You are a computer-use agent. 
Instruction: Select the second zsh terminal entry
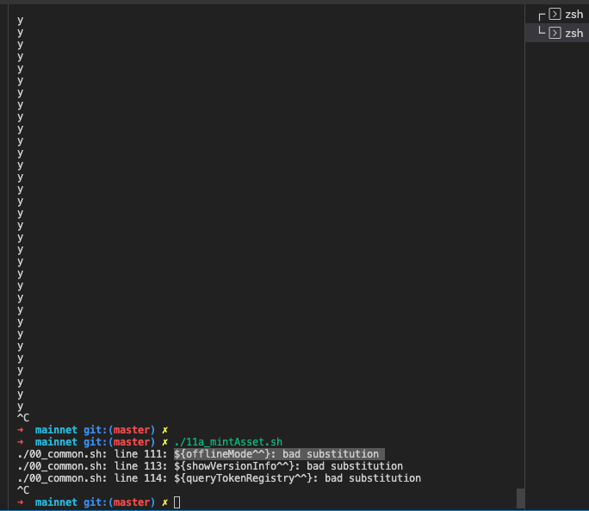pos(557,33)
